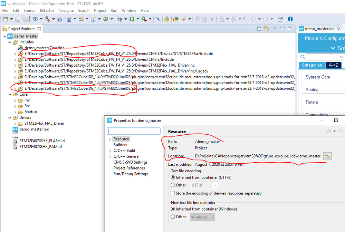The height and width of the screenshot is (232, 345).
Task: Click the new source folder icon
Action: coord(81,19)
